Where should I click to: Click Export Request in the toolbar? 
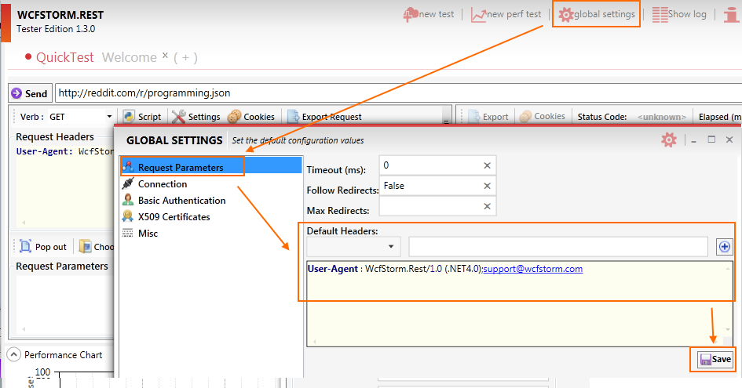coord(324,116)
